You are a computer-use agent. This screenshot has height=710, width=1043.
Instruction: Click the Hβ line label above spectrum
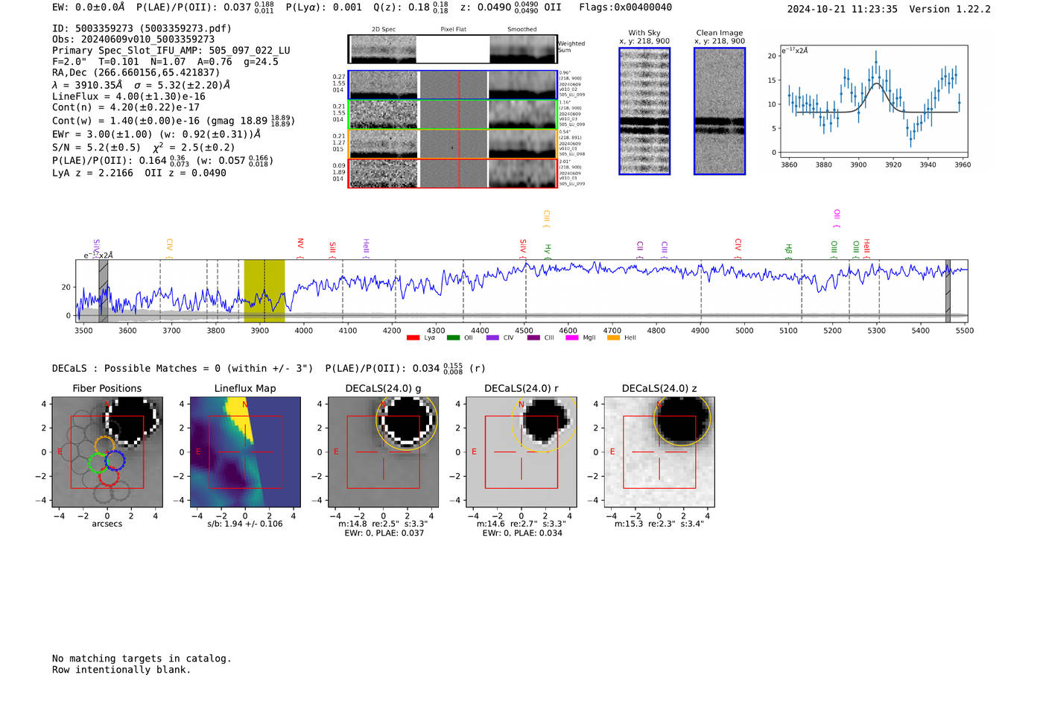tap(788, 251)
